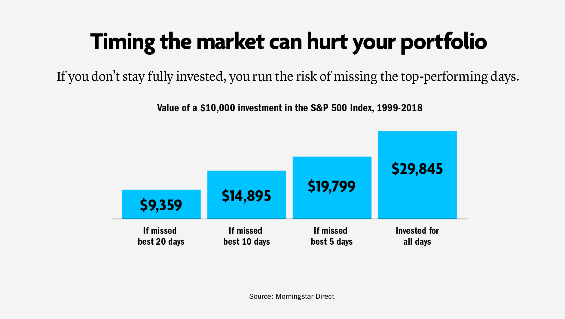Viewport: 565px width, 319px height.
Task: Click the "If missed best 5 days" axis label
Action: pos(332,236)
